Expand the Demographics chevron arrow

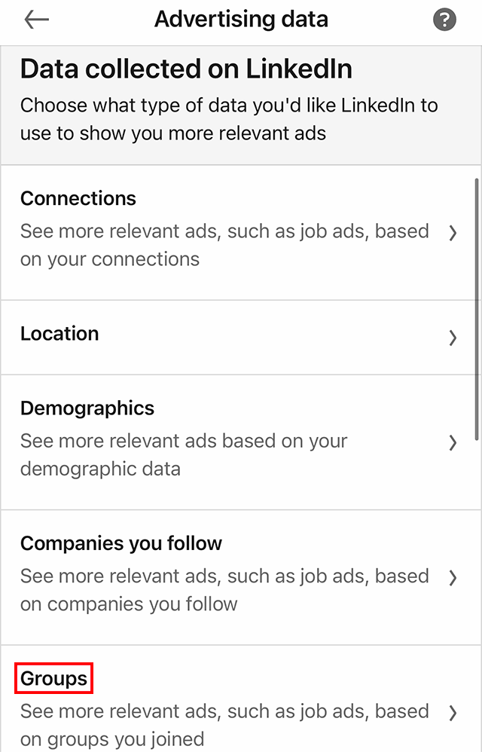[453, 443]
